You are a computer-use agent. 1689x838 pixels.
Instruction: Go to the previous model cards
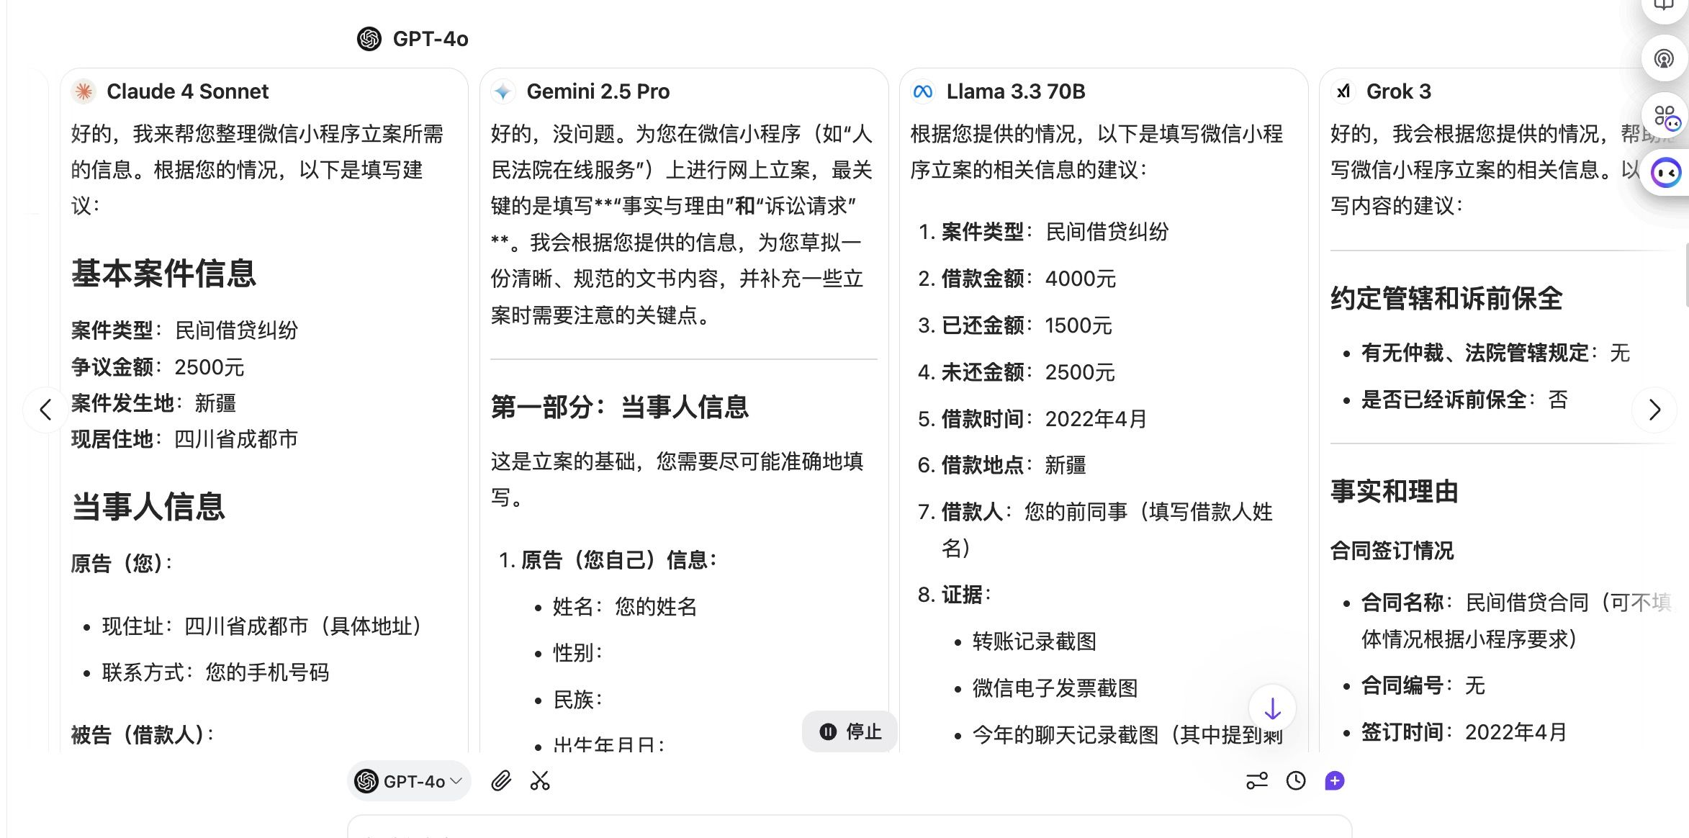[45, 410]
